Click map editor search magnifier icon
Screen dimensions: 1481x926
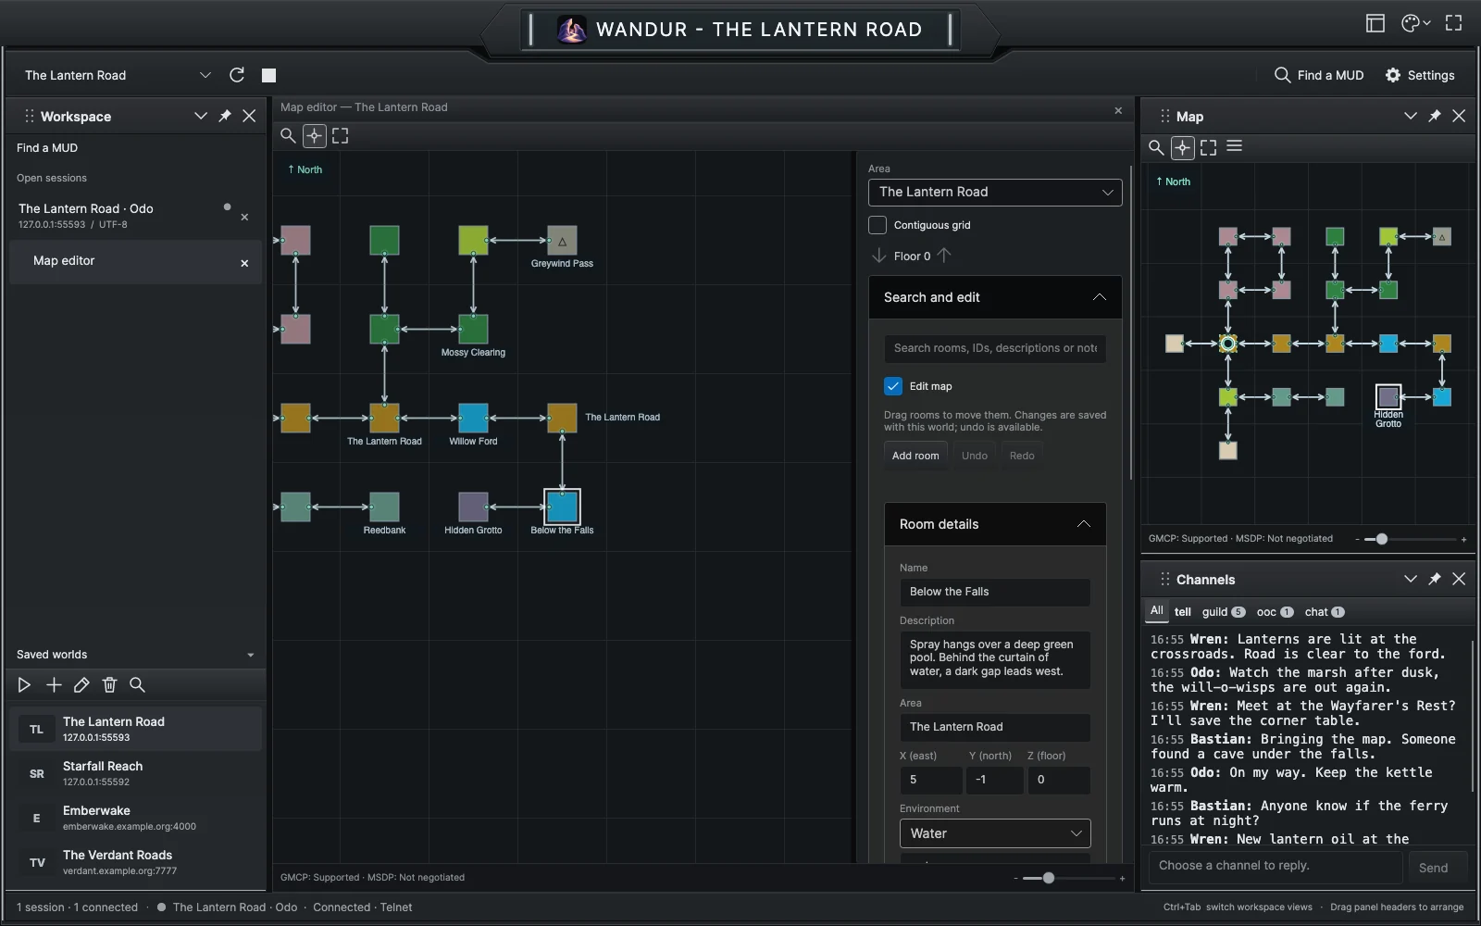[x=288, y=136]
